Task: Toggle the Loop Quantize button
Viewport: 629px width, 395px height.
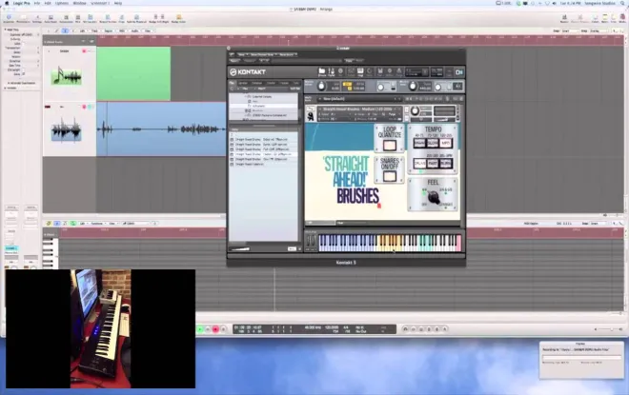Action: [389, 145]
